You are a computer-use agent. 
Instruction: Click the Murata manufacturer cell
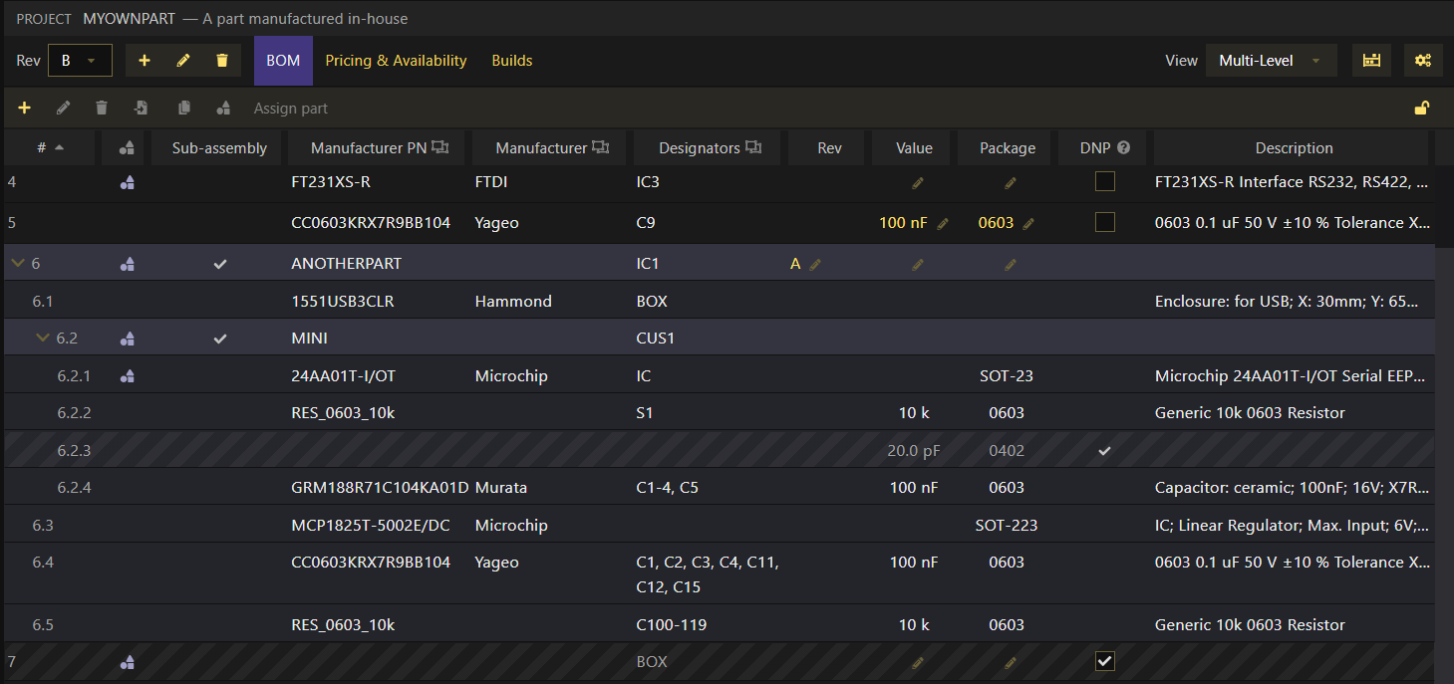tap(501, 488)
